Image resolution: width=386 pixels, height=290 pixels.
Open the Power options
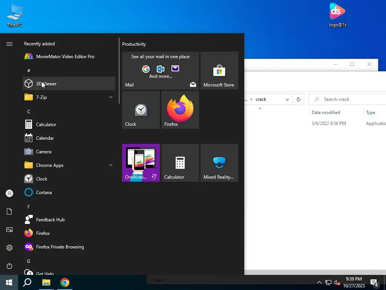point(9,266)
